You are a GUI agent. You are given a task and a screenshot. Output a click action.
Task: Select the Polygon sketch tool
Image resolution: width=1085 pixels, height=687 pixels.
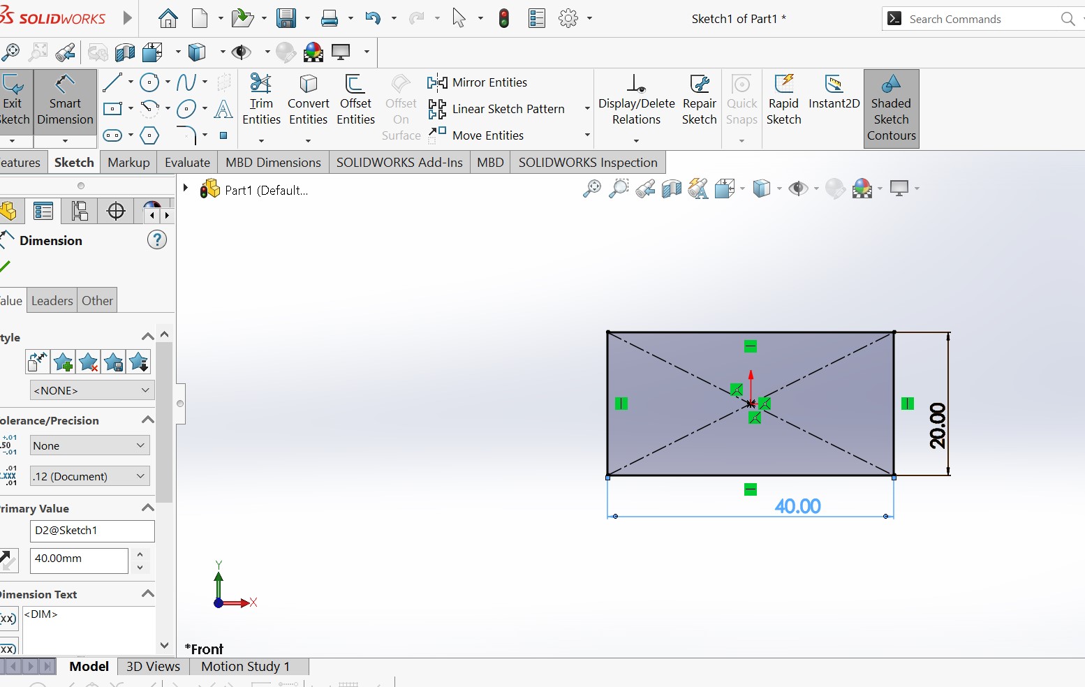(x=149, y=135)
